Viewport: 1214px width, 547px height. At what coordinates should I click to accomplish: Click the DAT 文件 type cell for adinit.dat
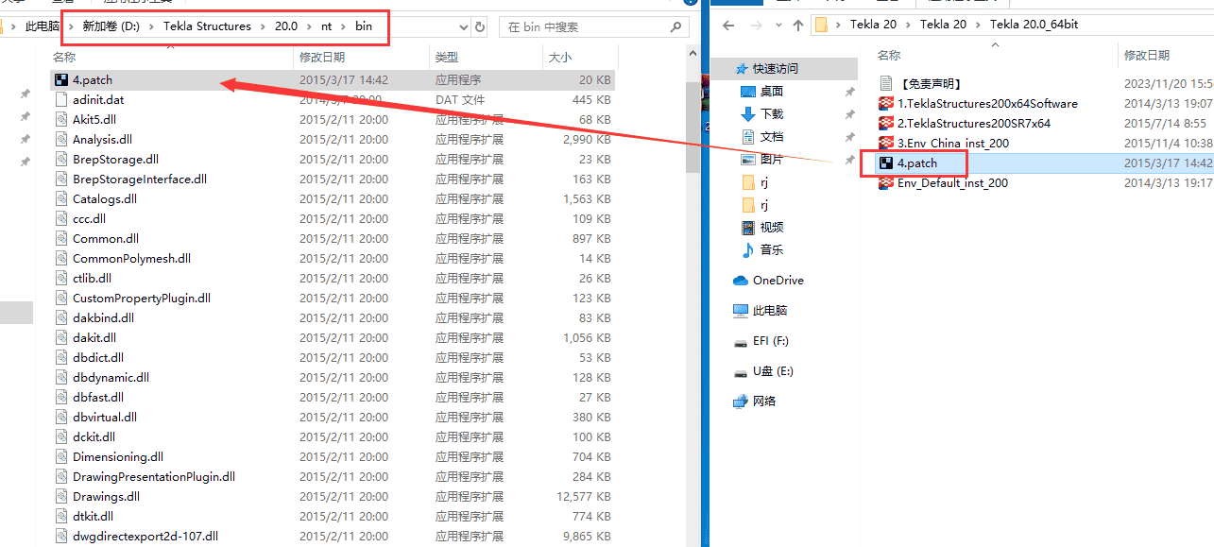pos(460,99)
